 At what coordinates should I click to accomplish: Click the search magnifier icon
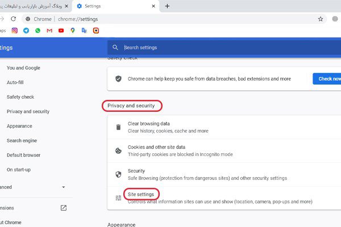pos(115,47)
